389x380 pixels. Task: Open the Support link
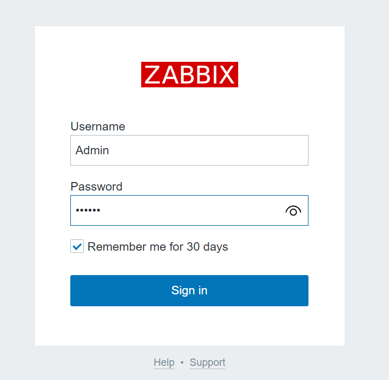pos(208,362)
